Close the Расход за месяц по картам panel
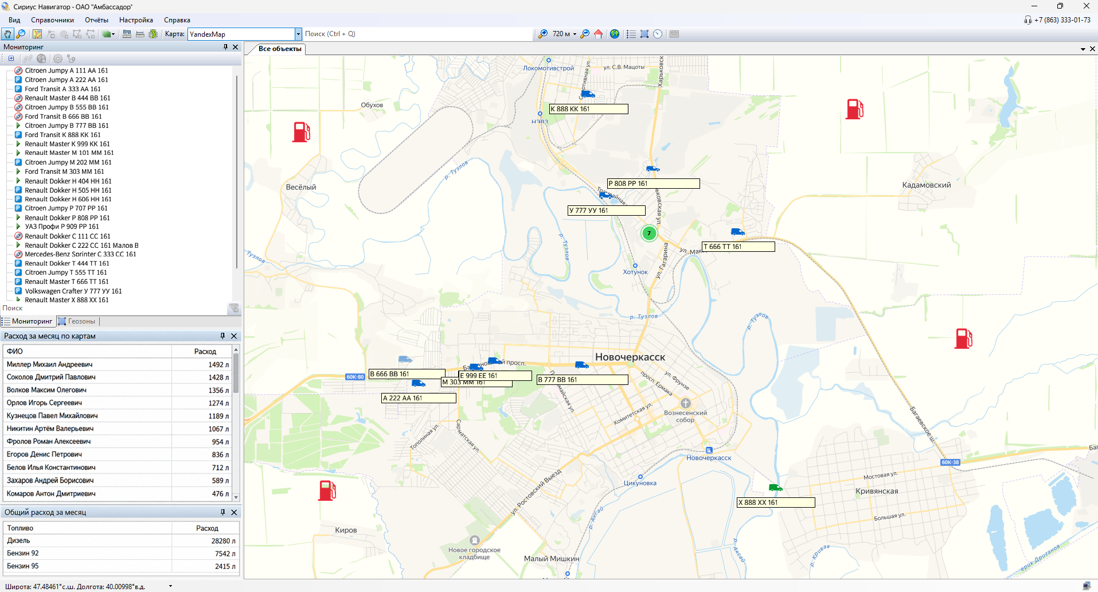 pos(234,336)
